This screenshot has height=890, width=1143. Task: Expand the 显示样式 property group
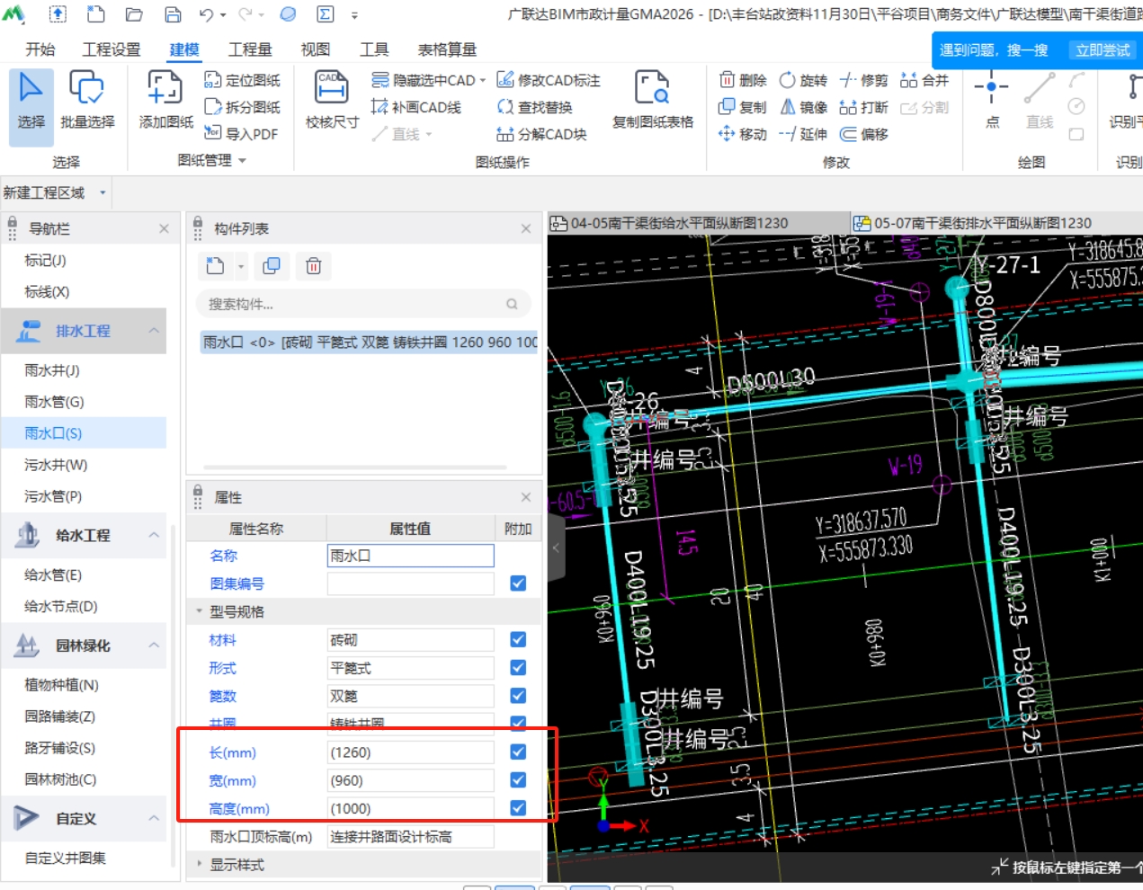tap(200, 864)
